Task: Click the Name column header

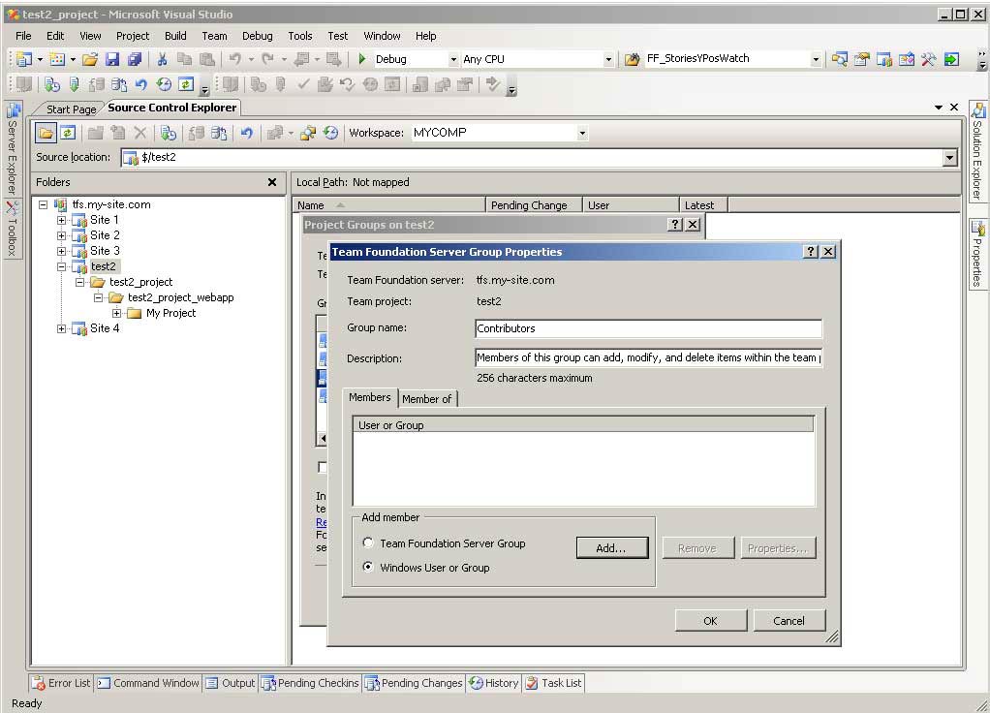Action: 389,205
